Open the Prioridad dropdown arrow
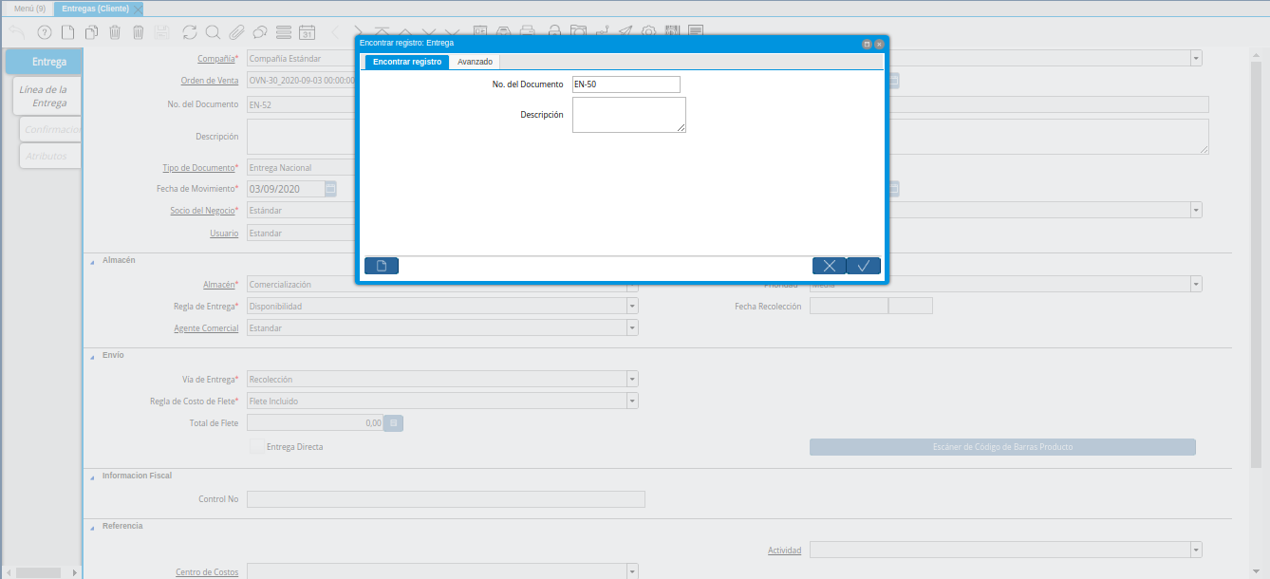The width and height of the screenshot is (1270, 579). [x=1196, y=284]
